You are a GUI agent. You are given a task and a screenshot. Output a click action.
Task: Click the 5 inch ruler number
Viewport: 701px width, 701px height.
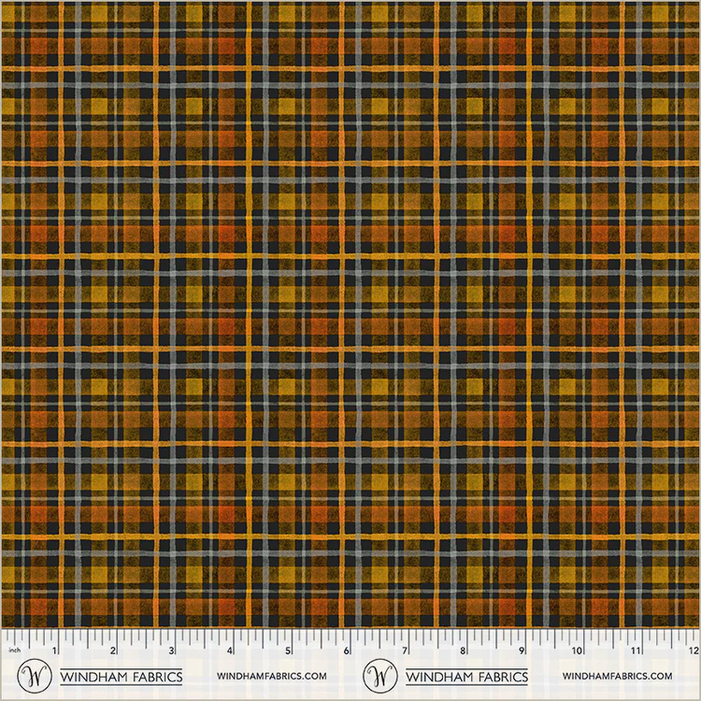(289, 651)
